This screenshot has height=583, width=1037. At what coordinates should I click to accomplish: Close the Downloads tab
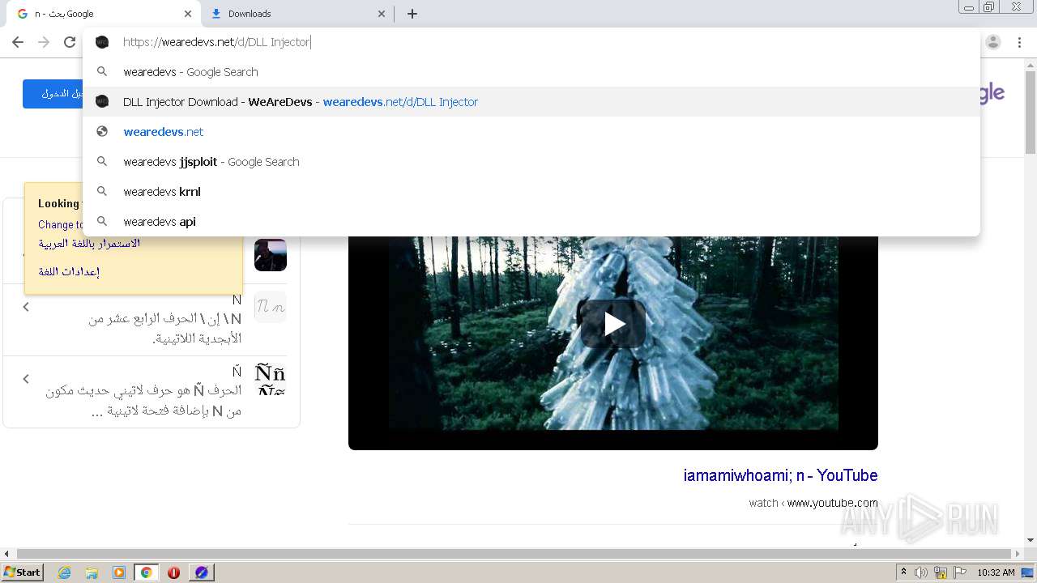382,14
